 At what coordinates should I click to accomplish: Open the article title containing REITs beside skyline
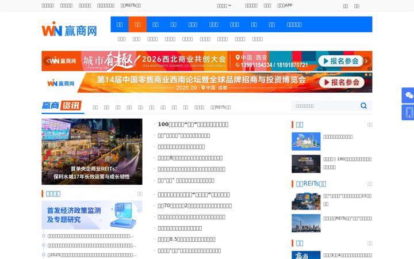[x=347, y=218]
